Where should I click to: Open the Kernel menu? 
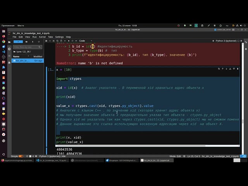(x=42, y=37)
